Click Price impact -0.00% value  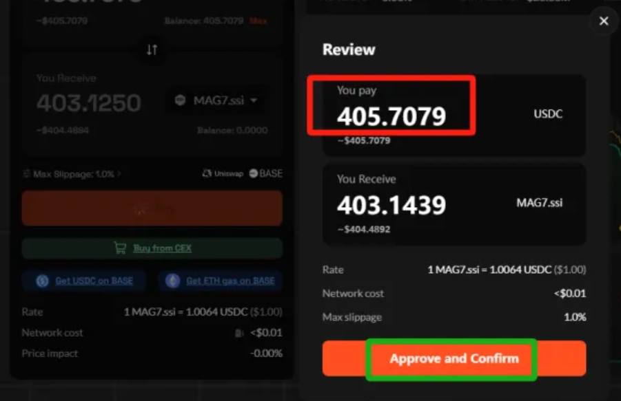pyautogui.click(x=267, y=353)
